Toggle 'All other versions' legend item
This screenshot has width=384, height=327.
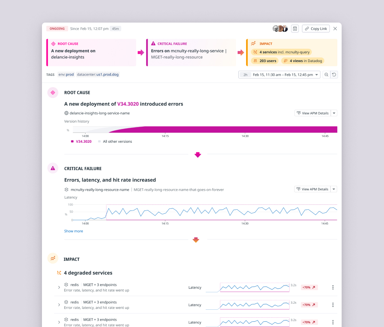click(115, 142)
